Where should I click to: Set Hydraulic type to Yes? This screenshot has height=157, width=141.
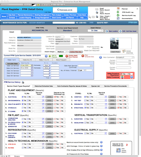23,108
